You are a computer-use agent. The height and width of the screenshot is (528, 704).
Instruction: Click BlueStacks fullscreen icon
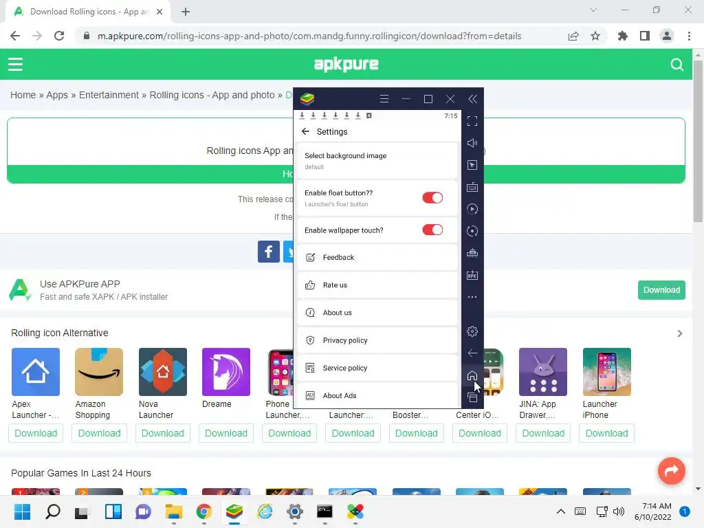[x=472, y=121]
